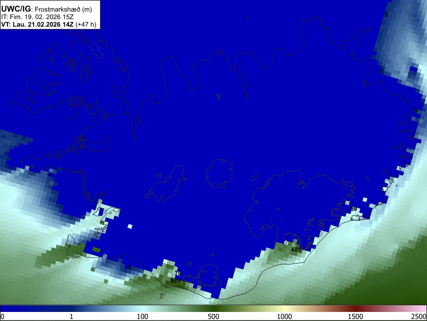Screen dimensions: 427x321
Task: Click the colorbar label "2500"
Action: 419,316
